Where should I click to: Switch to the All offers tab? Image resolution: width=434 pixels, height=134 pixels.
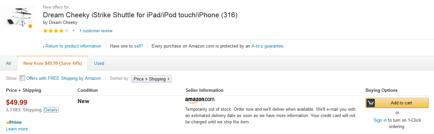coord(9,63)
